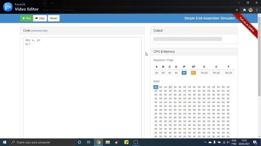Click the A register value
Screen dimensions: 261x146
coord(157,73)
